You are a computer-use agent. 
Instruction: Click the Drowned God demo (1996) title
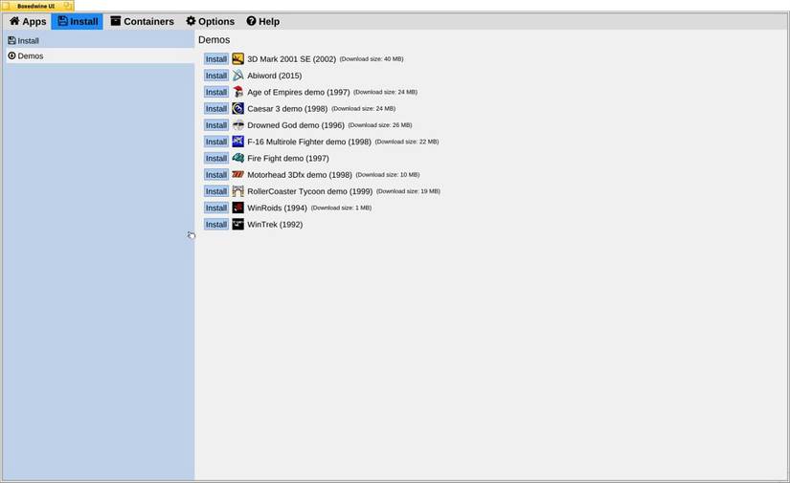coord(296,125)
